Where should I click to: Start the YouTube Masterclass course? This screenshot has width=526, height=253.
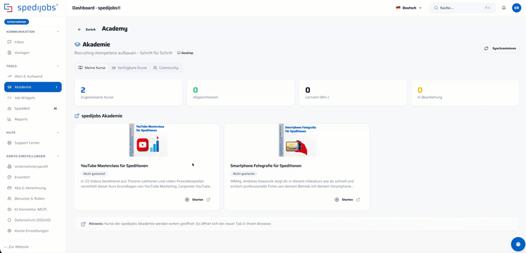[194, 200]
